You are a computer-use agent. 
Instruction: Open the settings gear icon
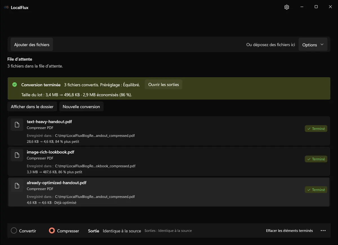click(x=287, y=7)
